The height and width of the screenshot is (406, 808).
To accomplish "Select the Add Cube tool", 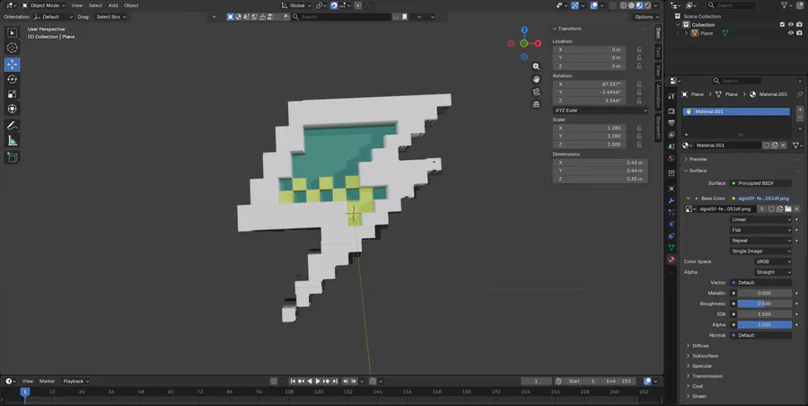I will point(13,157).
